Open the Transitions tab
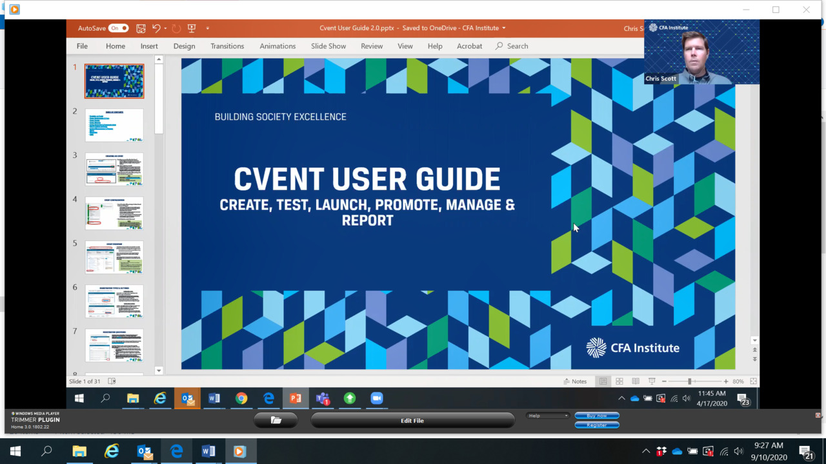Screen dimensions: 826x464 coord(227,46)
